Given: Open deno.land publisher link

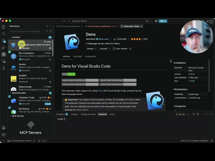Looking at the screenshot, I should [103, 39].
